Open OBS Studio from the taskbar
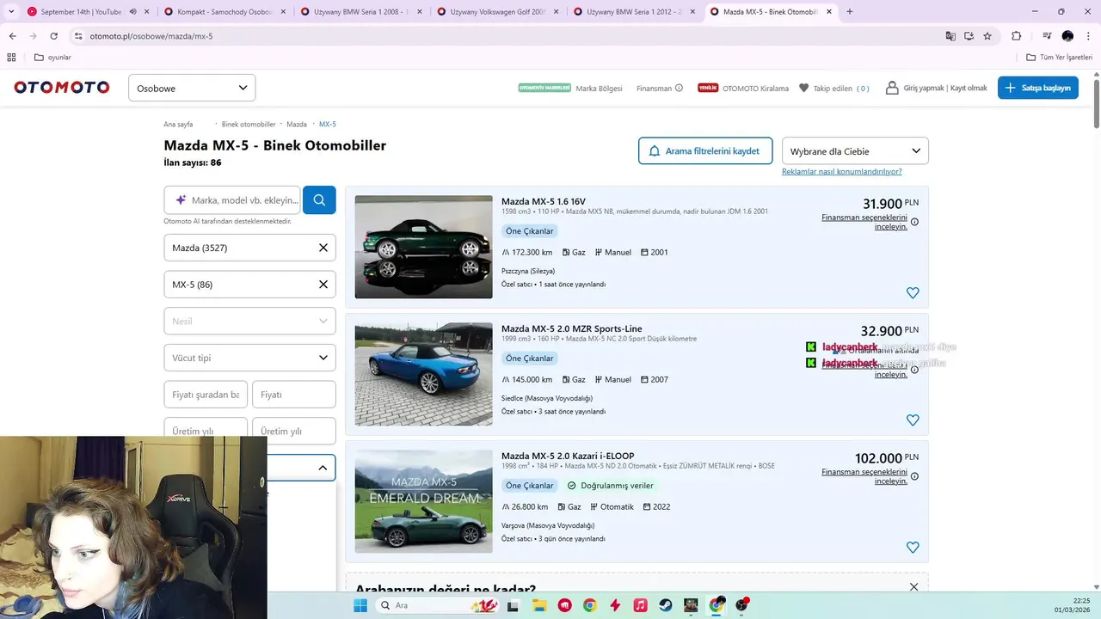The width and height of the screenshot is (1101, 619). [x=741, y=605]
